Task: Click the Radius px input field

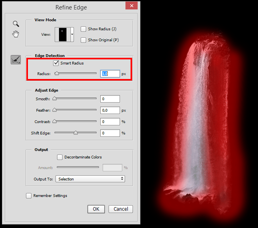Action: (x=110, y=74)
